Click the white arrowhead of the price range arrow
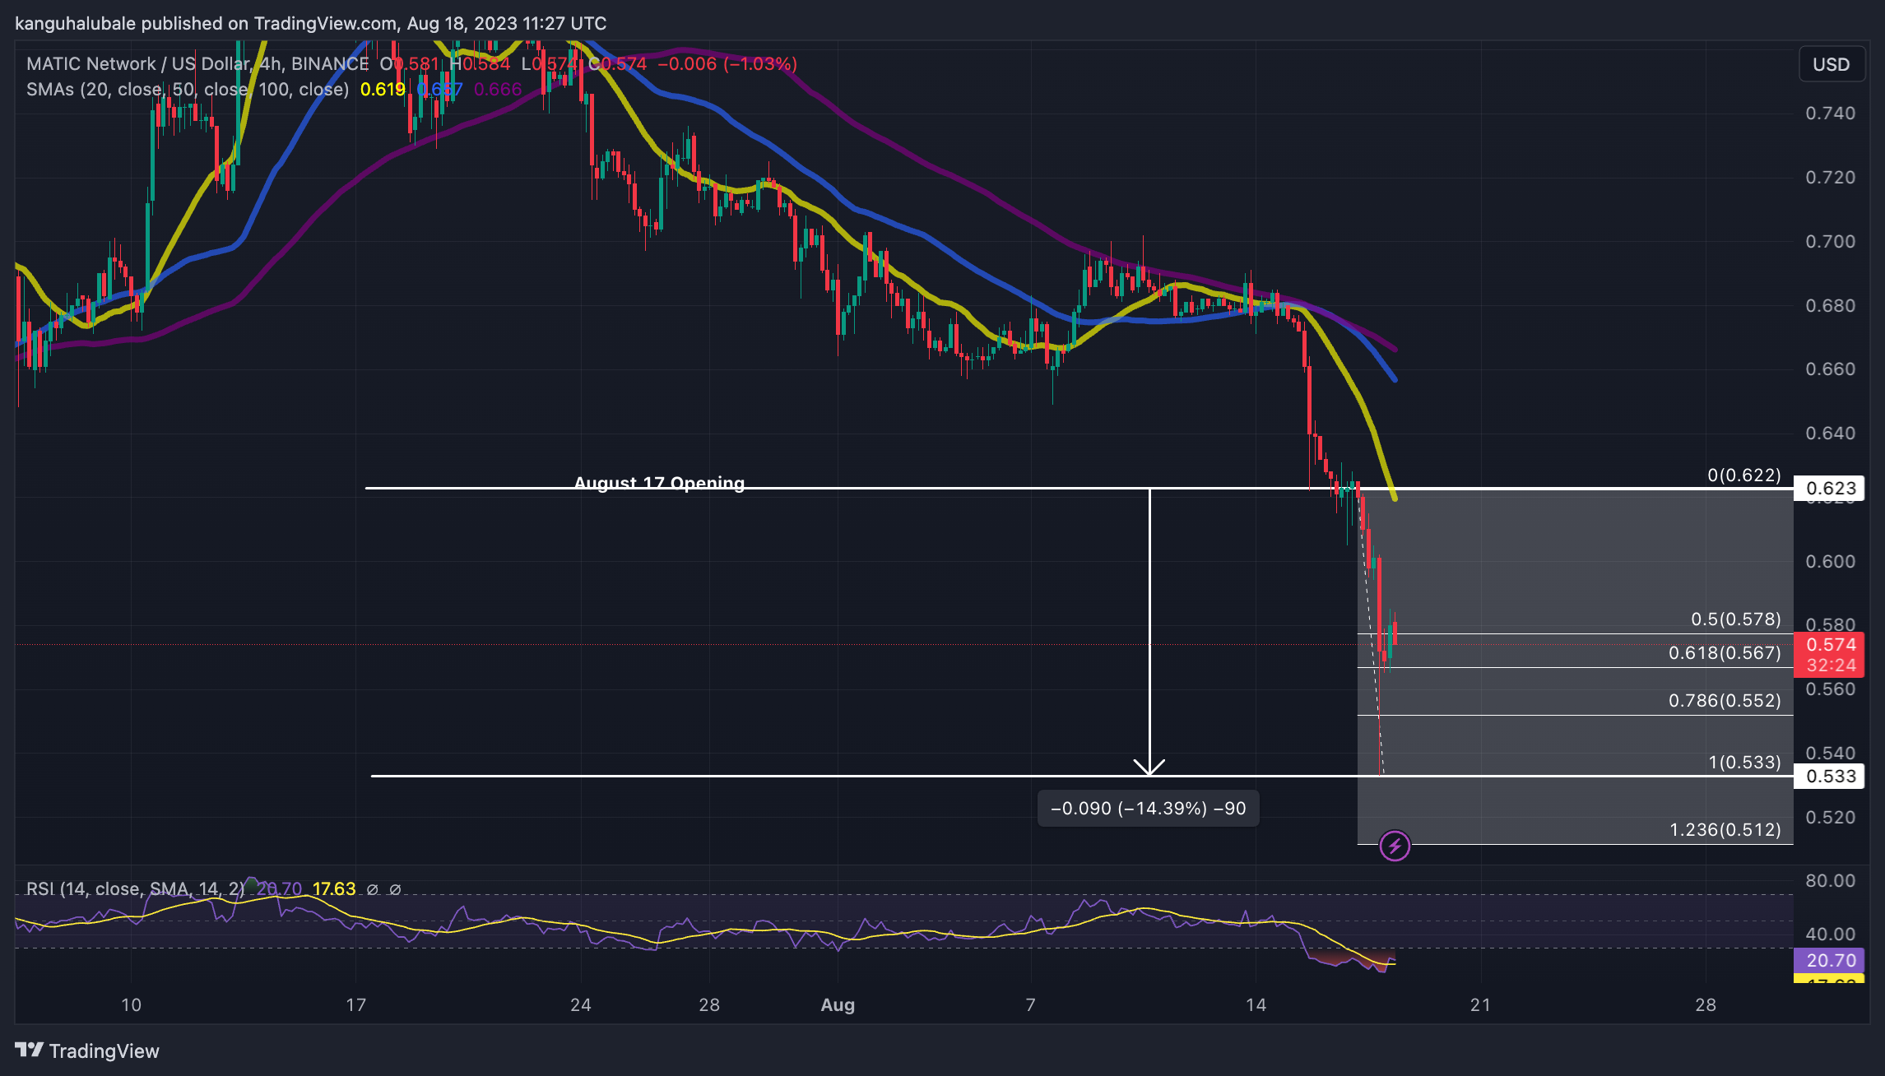The height and width of the screenshot is (1076, 1885). click(1149, 767)
